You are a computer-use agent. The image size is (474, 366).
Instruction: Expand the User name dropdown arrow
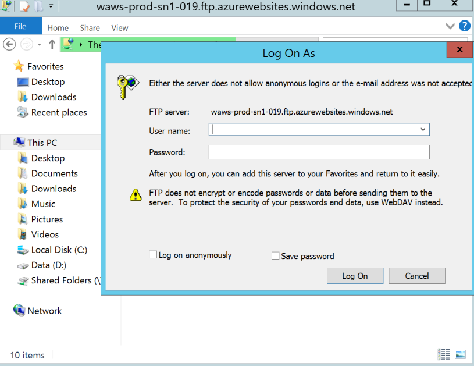click(423, 129)
